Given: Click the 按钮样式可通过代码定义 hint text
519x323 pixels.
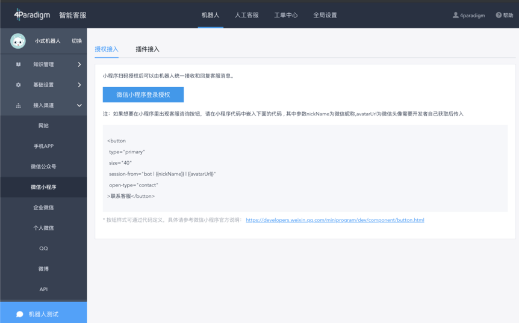Looking at the screenshot, I should tap(173, 220).
